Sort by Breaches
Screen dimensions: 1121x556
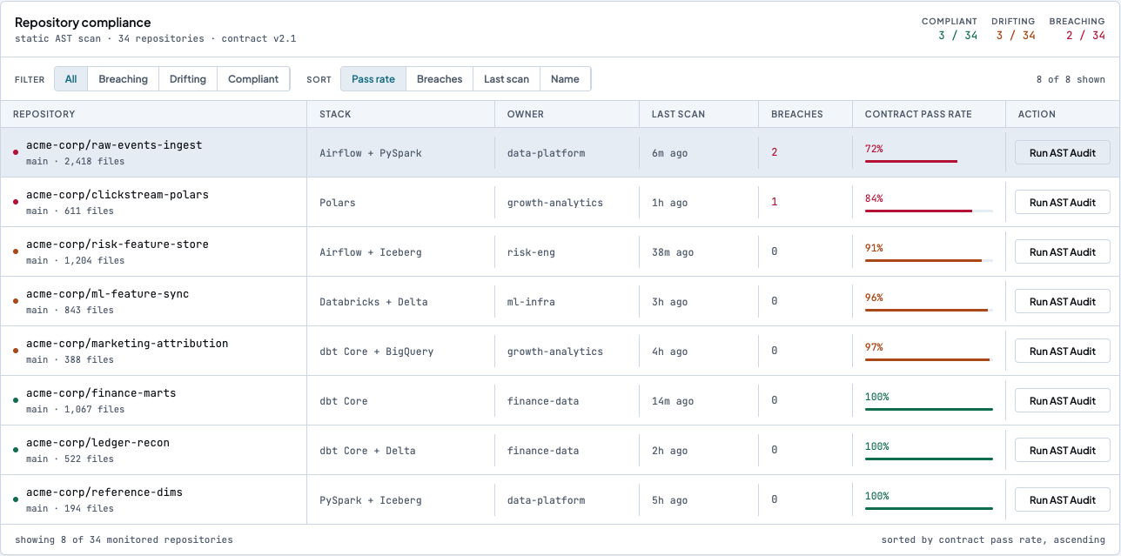[440, 79]
